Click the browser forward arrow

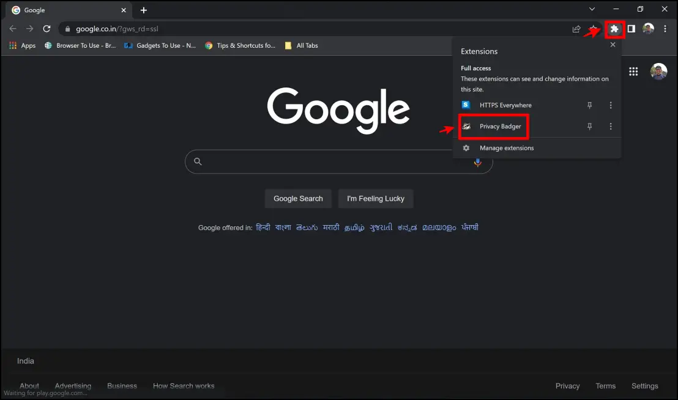tap(29, 29)
